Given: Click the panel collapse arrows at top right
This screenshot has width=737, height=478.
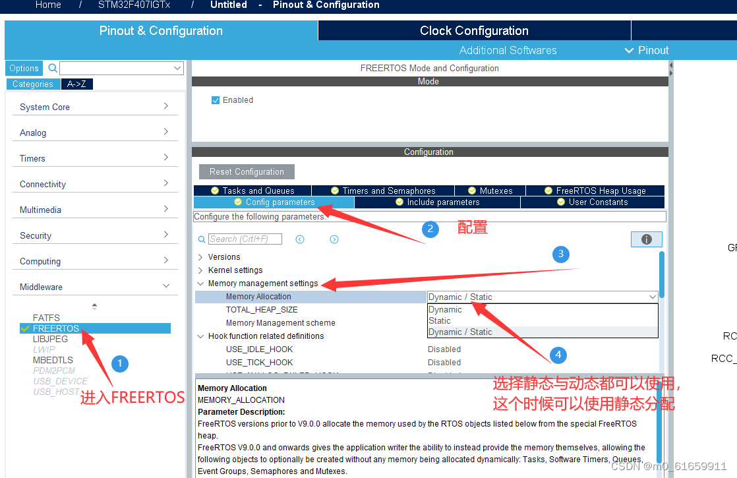Looking at the screenshot, I should click(670, 69).
